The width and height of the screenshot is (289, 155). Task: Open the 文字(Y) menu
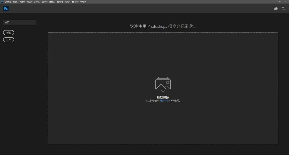pos(37,2)
